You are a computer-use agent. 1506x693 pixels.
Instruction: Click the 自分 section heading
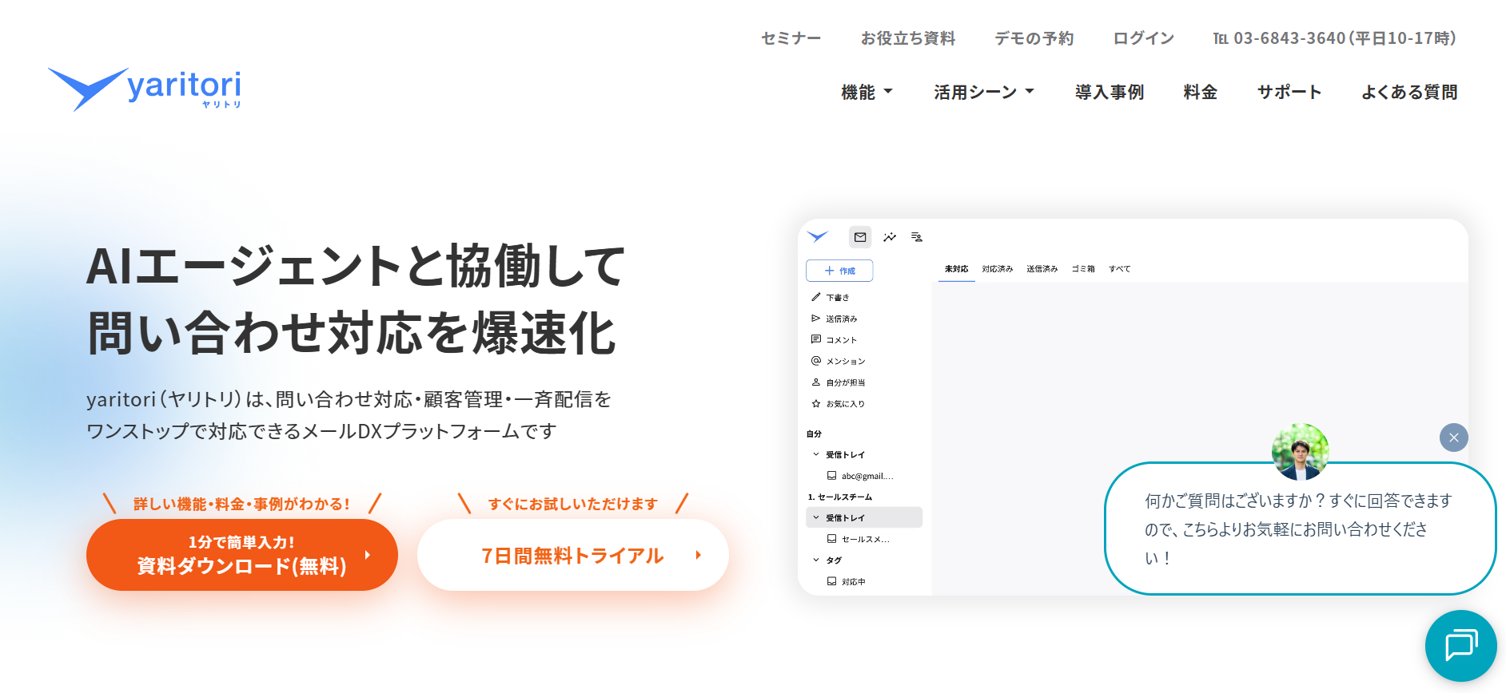[x=814, y=434]
